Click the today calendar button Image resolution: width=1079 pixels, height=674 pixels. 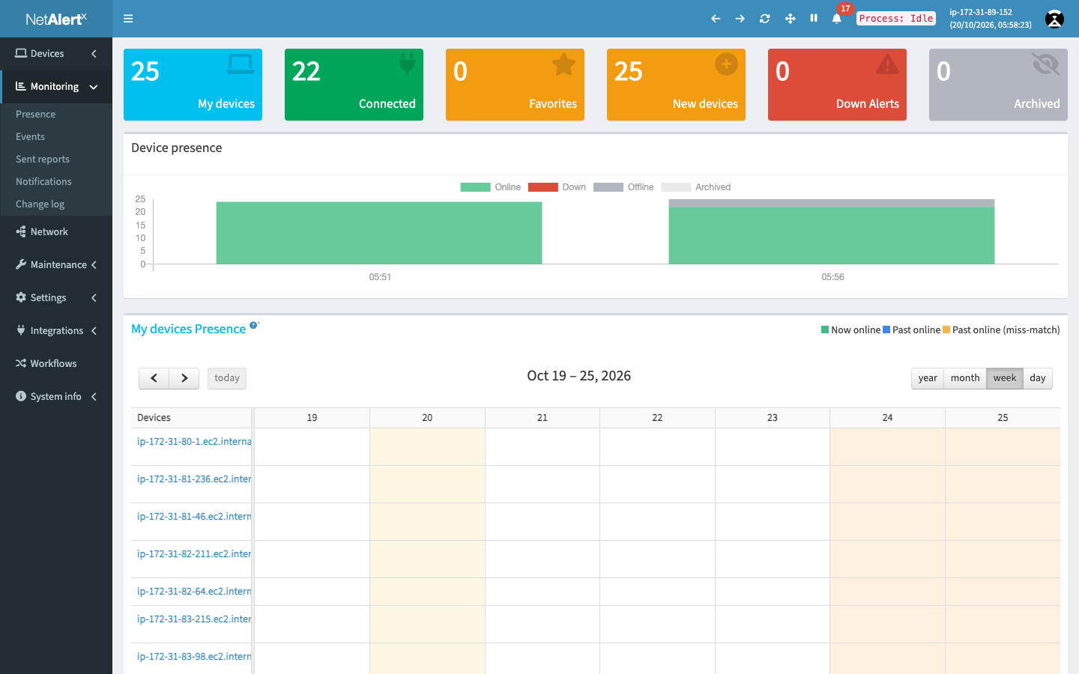pyautogui.click(x=227, y=378)
